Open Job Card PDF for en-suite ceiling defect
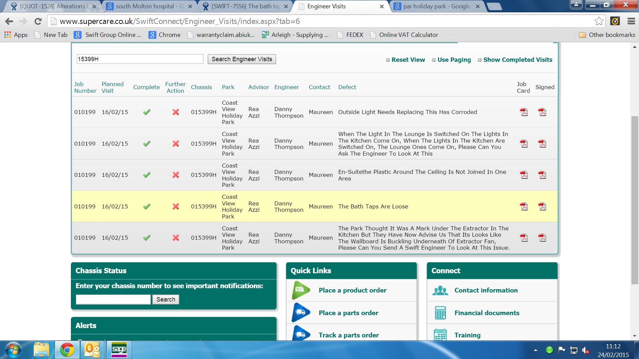The width and height of the screenshot is (639, 359). click(x=524, y=175)
